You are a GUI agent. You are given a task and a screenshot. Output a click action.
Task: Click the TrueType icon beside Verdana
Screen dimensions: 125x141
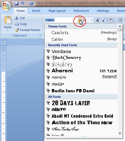(x=48, y=51)
